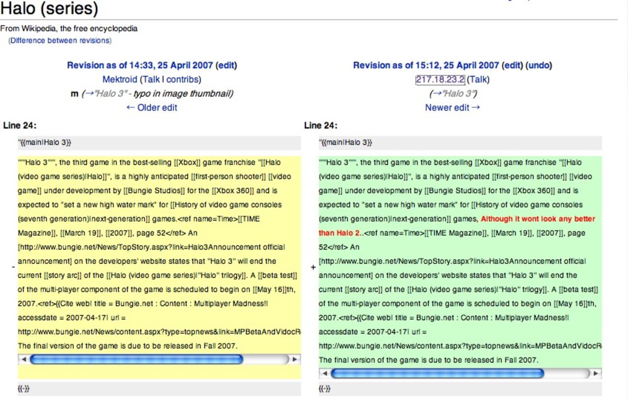Click blue scrollbar thumb in green pane

437,374
